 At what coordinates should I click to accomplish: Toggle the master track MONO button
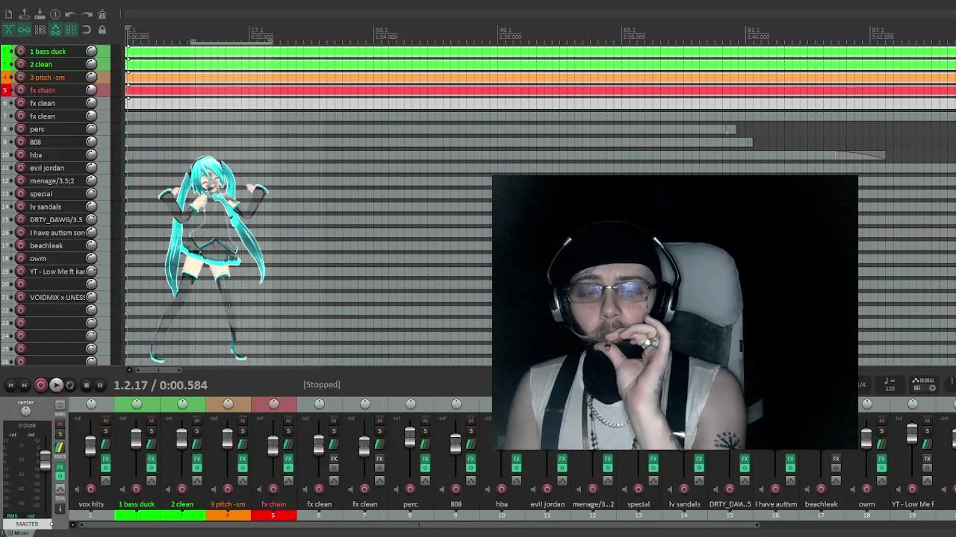click(x=60, y=404)
